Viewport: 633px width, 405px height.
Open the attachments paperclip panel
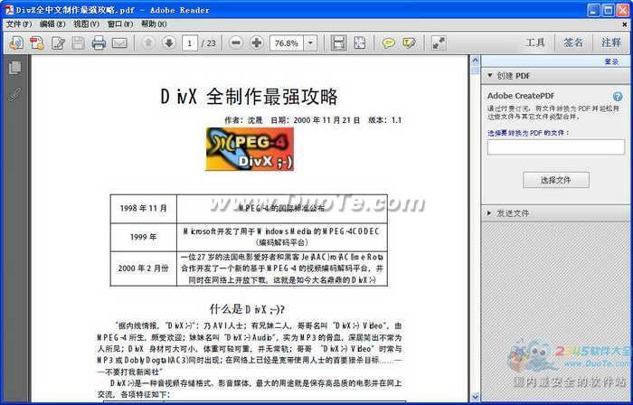click(14, 94)
